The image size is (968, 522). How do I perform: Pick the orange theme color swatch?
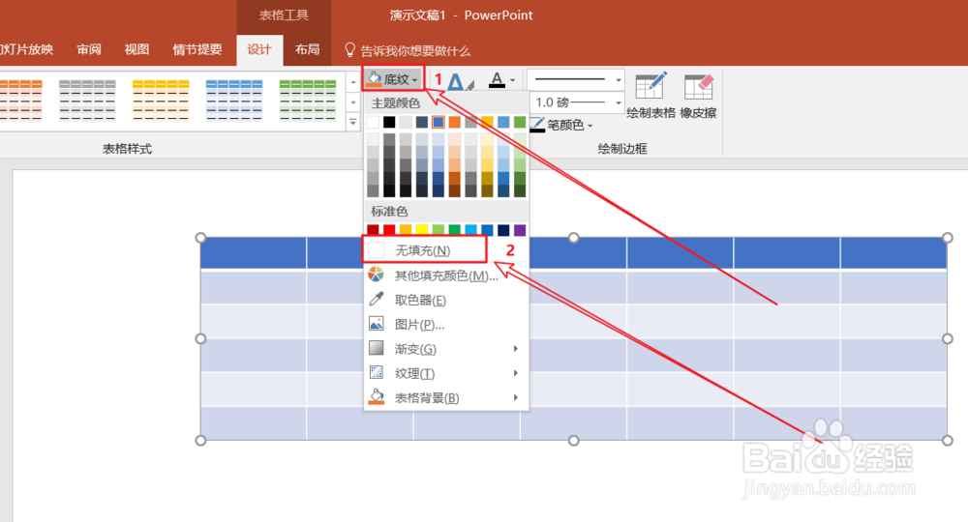pyautogui.click(x=454, y=122)
